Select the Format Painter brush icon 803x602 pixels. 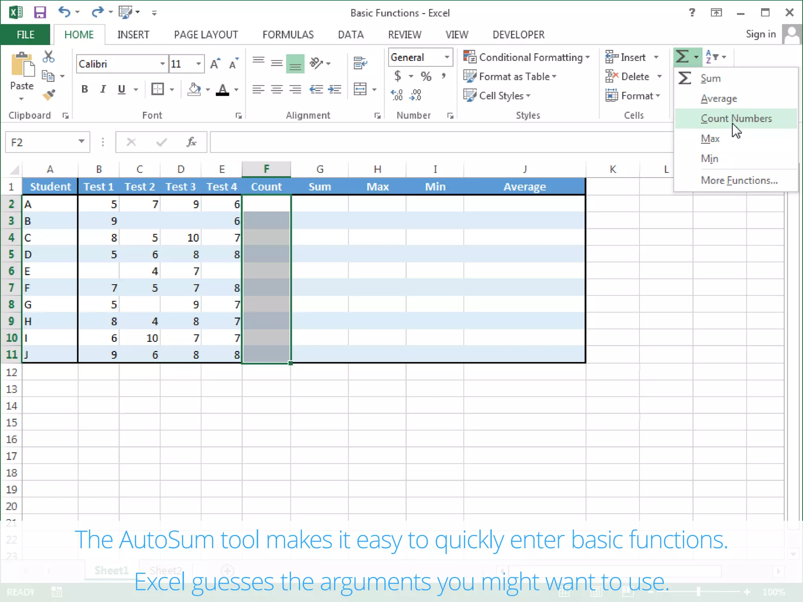[49, 95]
